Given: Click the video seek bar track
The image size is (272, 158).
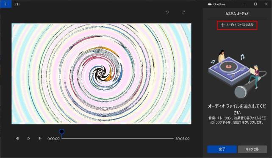Looking at the screenshot, I should coord(118,139).
